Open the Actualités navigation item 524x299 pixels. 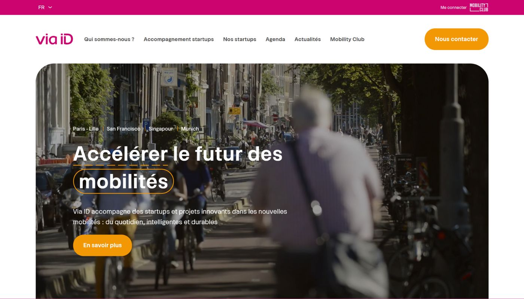(x=308, y=39)
